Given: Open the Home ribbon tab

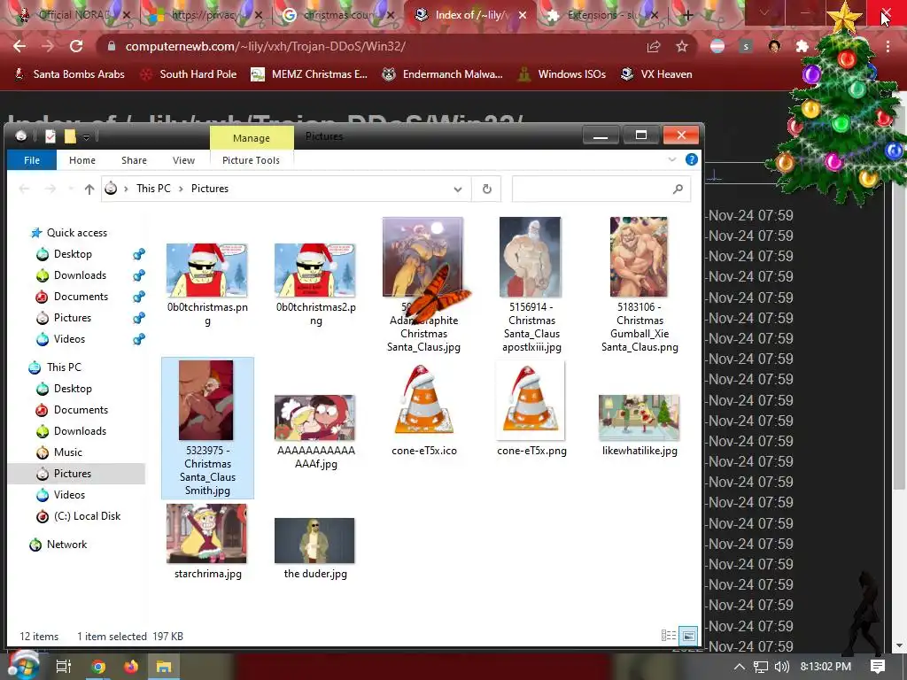Looking at the screenshot, I should pyautogui.click(x=82, y=160).
